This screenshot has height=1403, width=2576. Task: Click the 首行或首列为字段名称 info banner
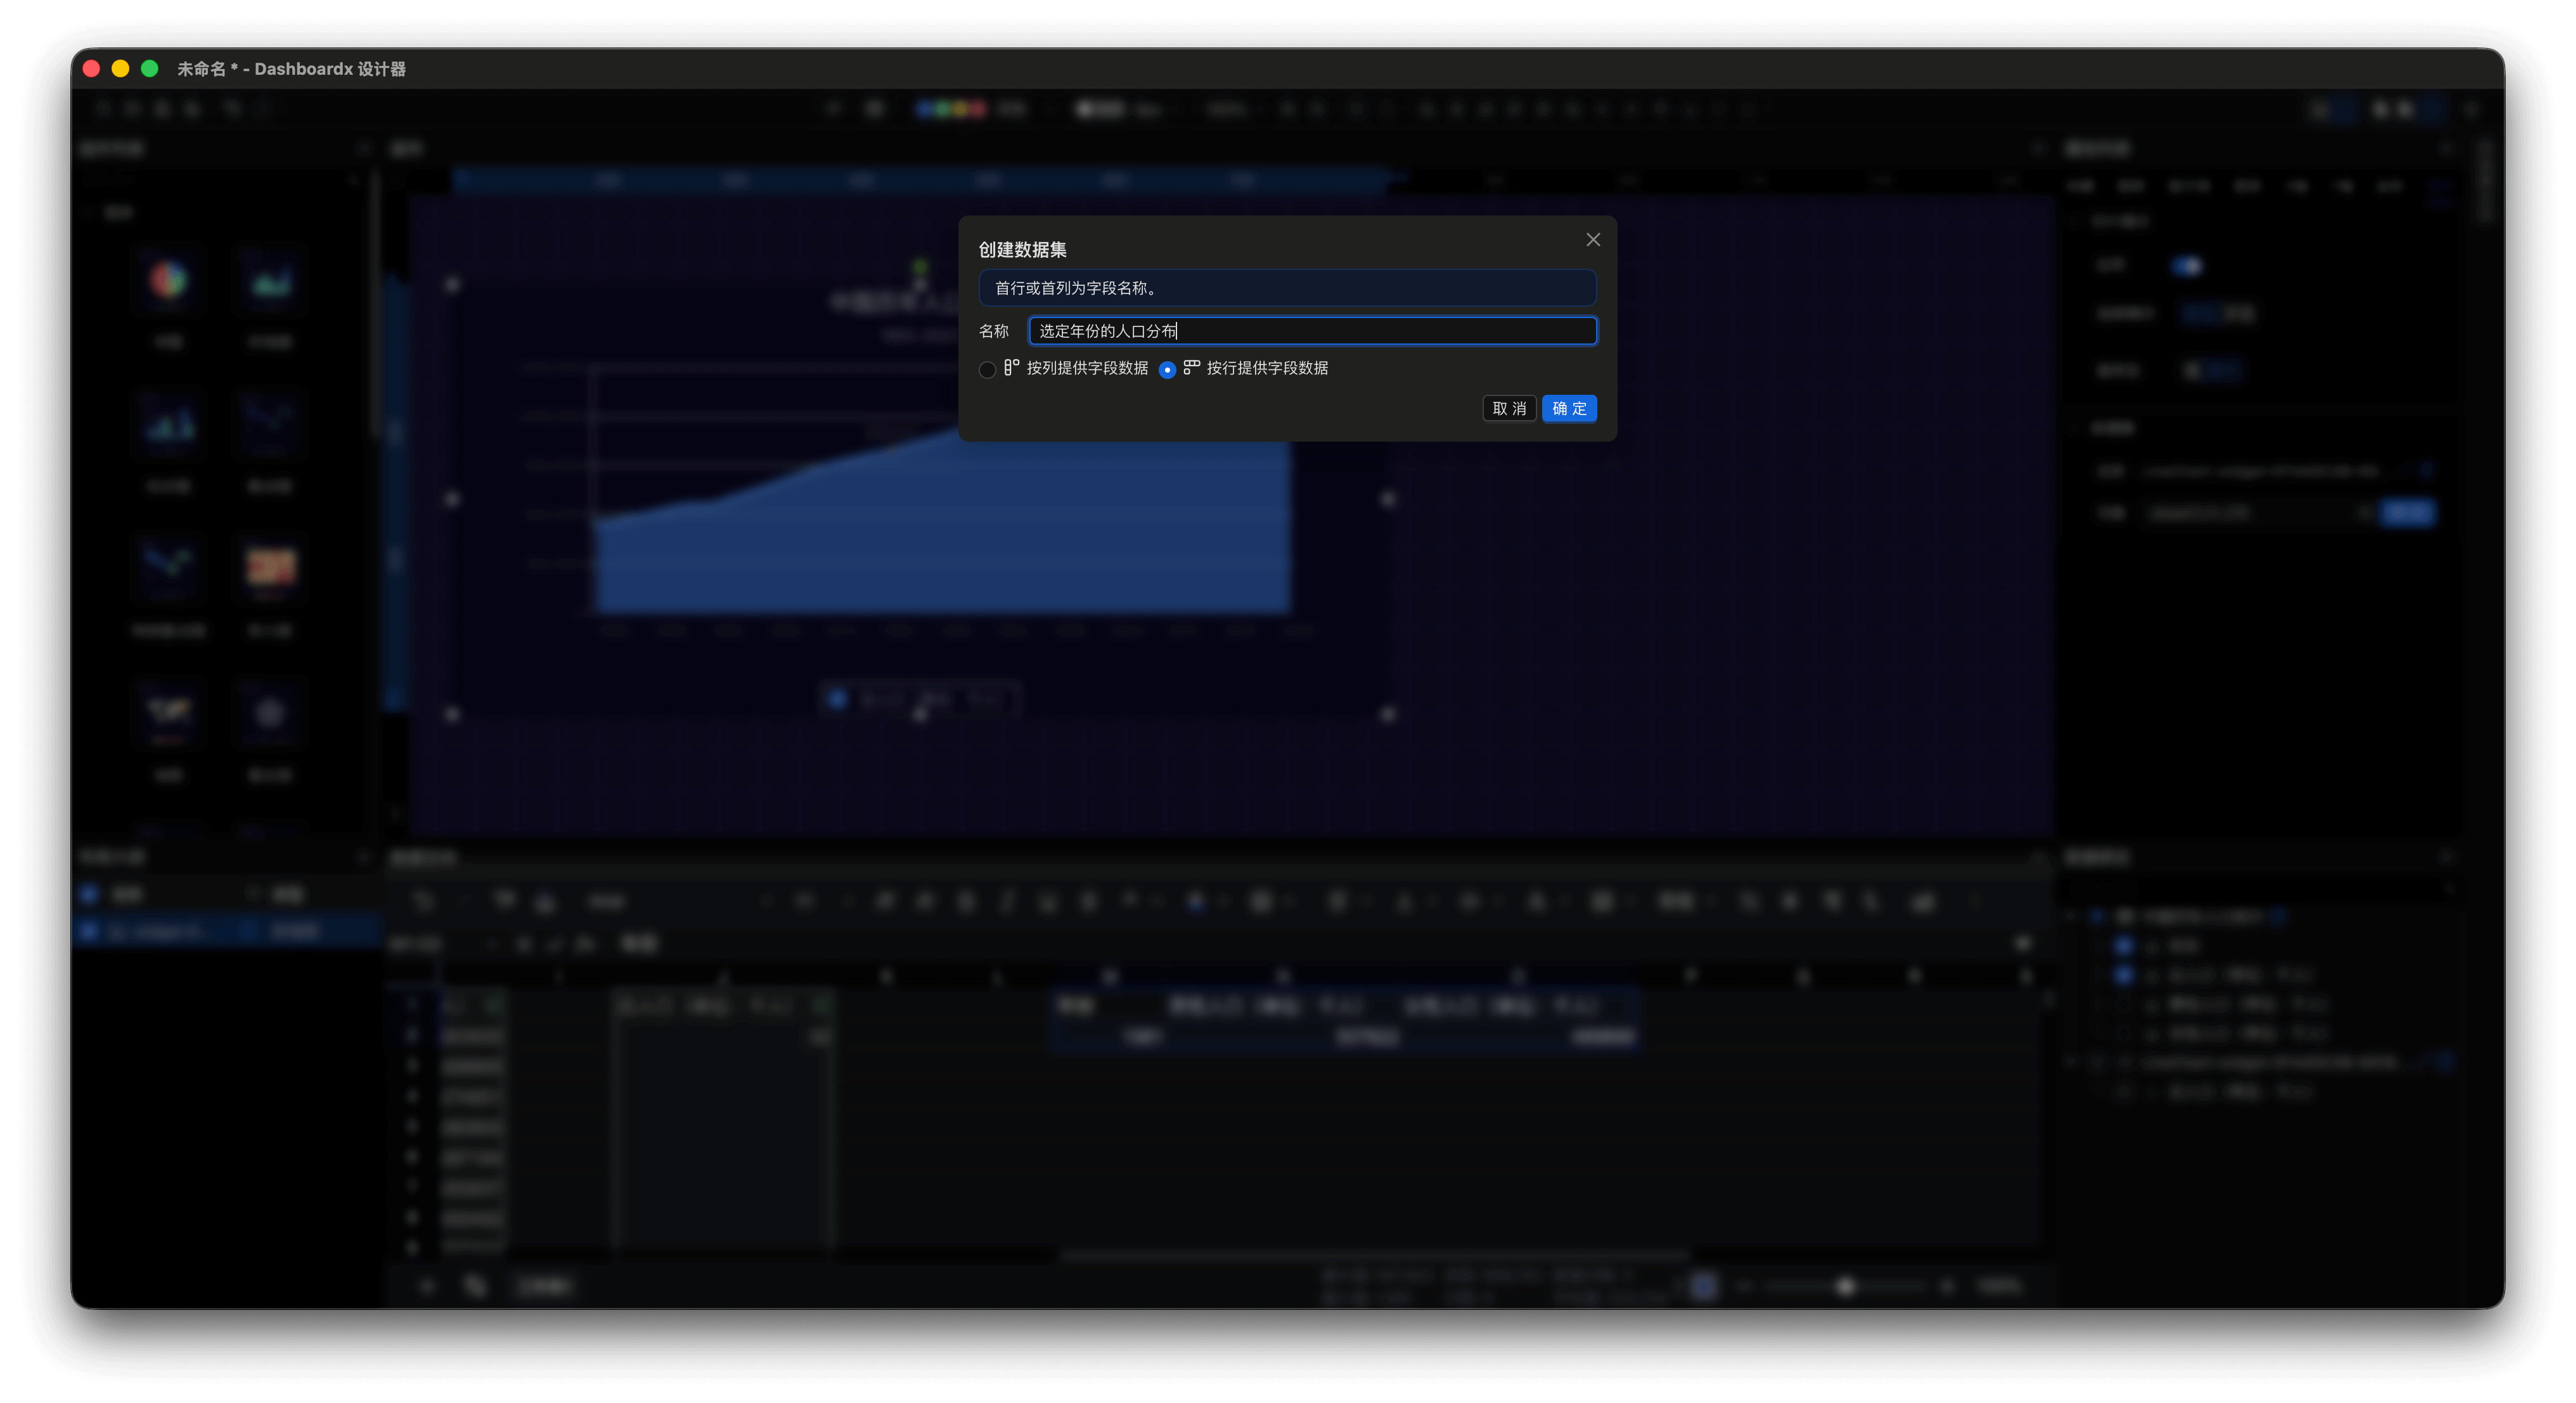(1287, 288)
